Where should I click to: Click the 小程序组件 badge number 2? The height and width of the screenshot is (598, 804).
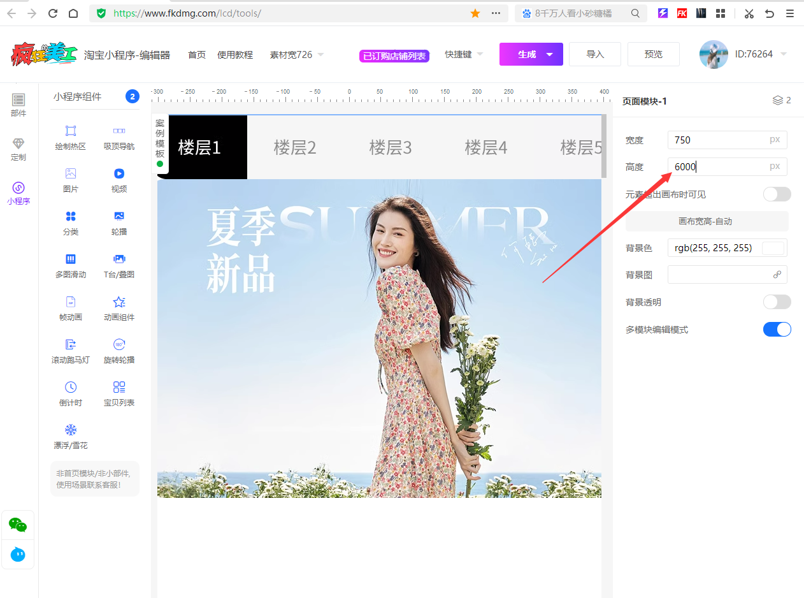[133, 97]
